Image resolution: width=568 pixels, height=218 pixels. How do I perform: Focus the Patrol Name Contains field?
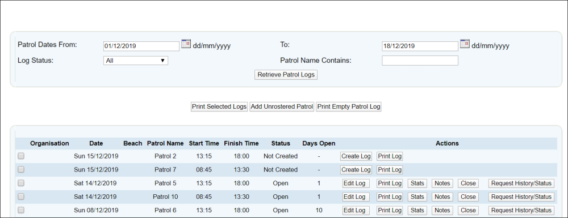[420, 61]
